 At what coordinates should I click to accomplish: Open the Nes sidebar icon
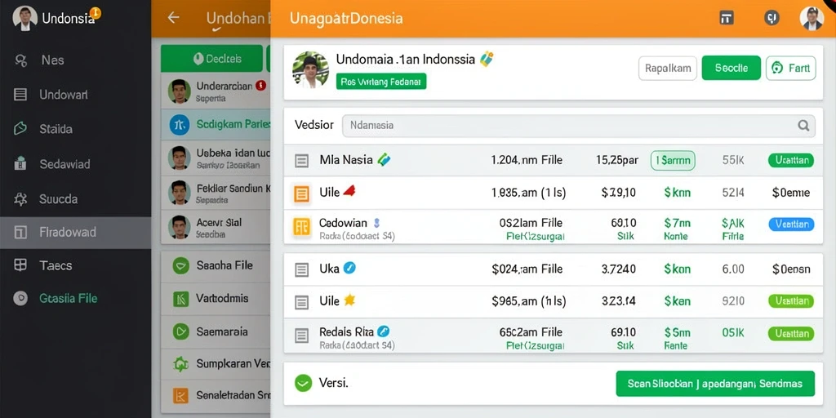coord(20,60)
